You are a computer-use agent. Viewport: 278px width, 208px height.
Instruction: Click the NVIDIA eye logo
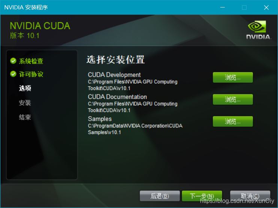point(257,26)
